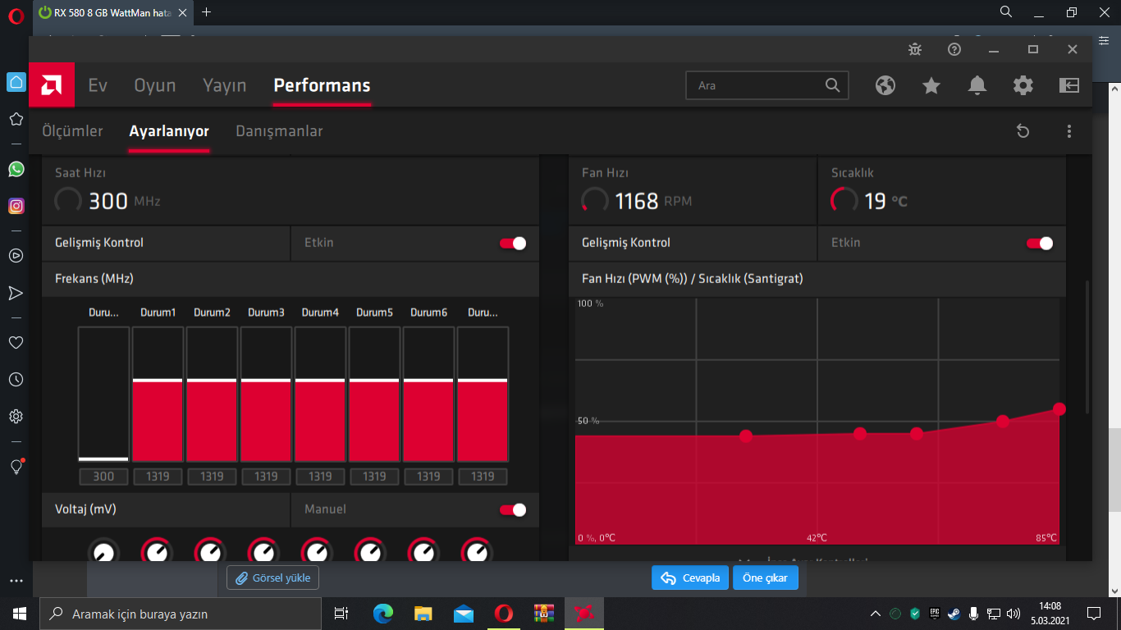Click the sidebar panel icon beside the gear
The width and height of the screenshot is (1121, 630).
[x=1069, y=85]
